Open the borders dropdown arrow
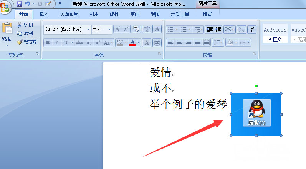The height and width of the screenshot is (169, 306). coord(248,42)
